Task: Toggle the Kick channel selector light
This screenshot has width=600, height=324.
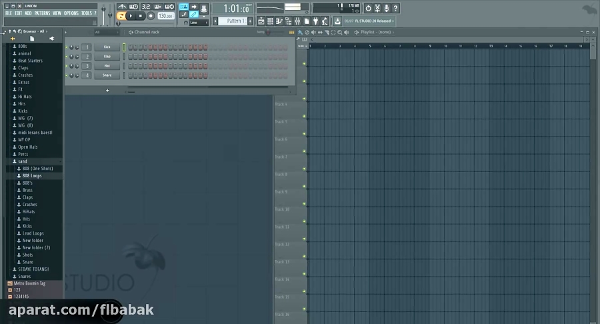Action: (124, 47)
